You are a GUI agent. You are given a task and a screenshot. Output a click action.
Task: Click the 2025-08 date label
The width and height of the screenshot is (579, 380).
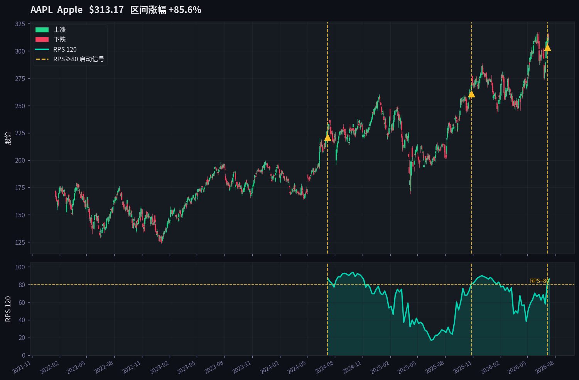[x=436, y=367]
